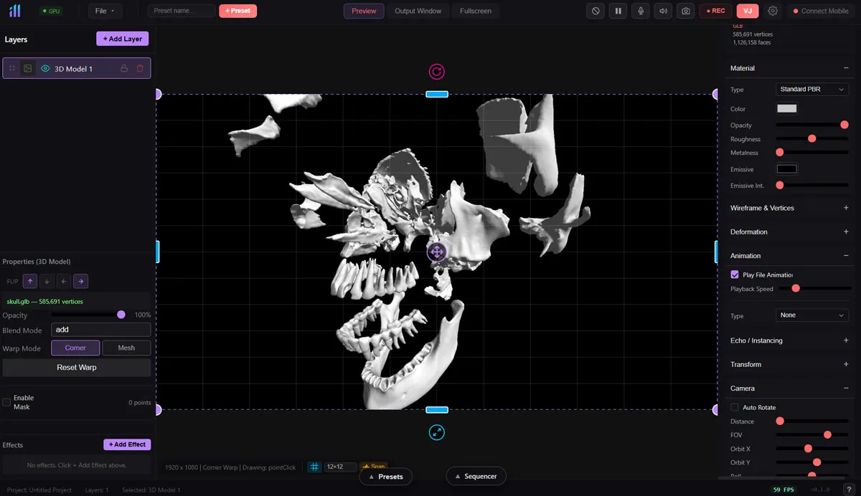Click the microphone icon in the top toolbar
Screen dimensions: 861x496
coord(640,11)
